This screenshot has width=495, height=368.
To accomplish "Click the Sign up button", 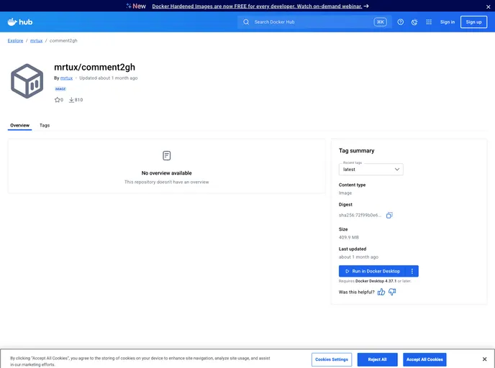I will (x=473, y=22).
